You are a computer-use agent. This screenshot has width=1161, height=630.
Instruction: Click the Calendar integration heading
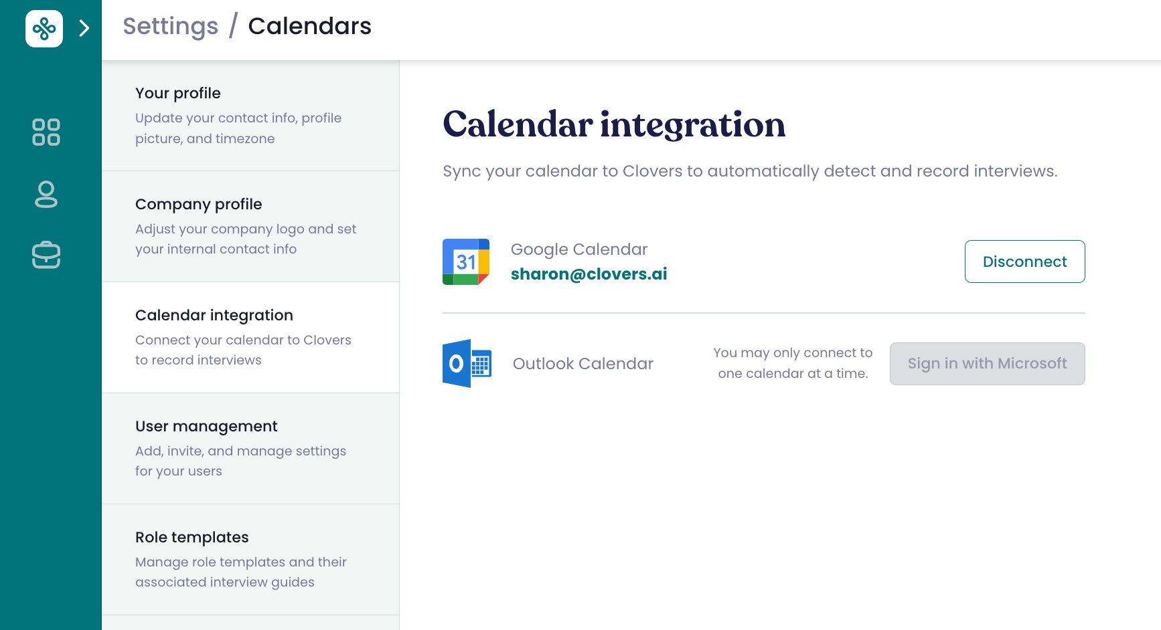point(614,125)
